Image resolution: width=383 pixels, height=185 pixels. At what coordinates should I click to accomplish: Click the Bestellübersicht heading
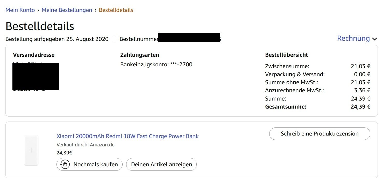286,55
